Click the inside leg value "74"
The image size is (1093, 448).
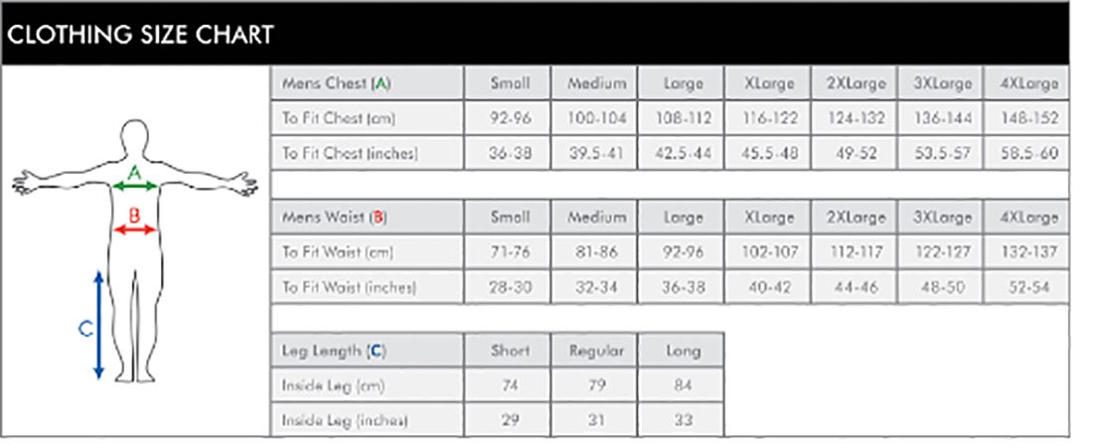pos(510,384)
